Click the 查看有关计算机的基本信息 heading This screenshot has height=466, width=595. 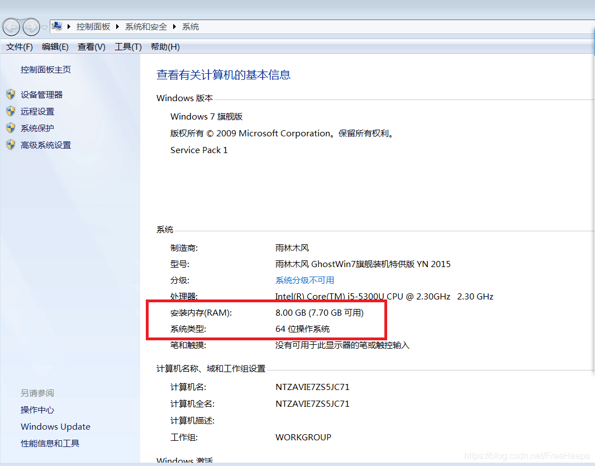[x=223, y=74]
